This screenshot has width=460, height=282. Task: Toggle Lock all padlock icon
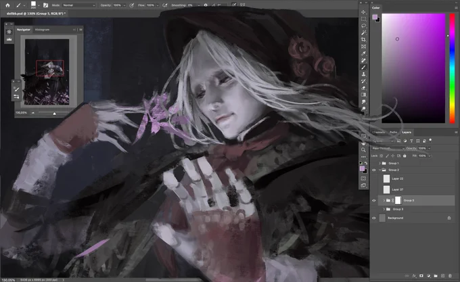coord(405,156)
